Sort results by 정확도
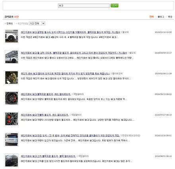This screenshot has width=175, height=169. (10, 24)
